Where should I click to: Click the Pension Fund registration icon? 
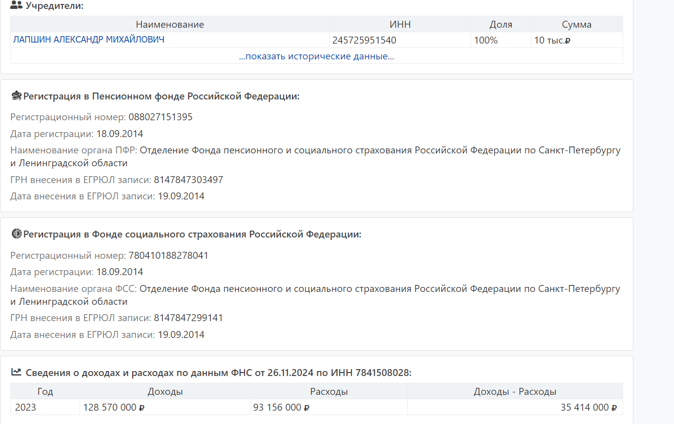[16, 95]
